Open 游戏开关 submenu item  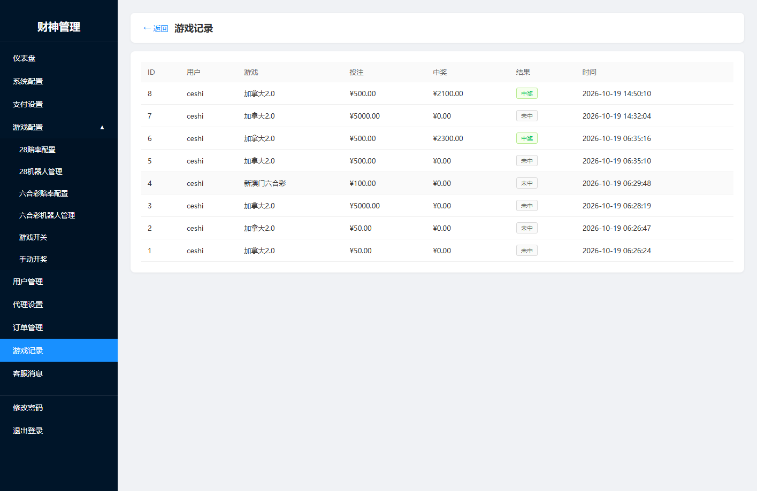59,237
